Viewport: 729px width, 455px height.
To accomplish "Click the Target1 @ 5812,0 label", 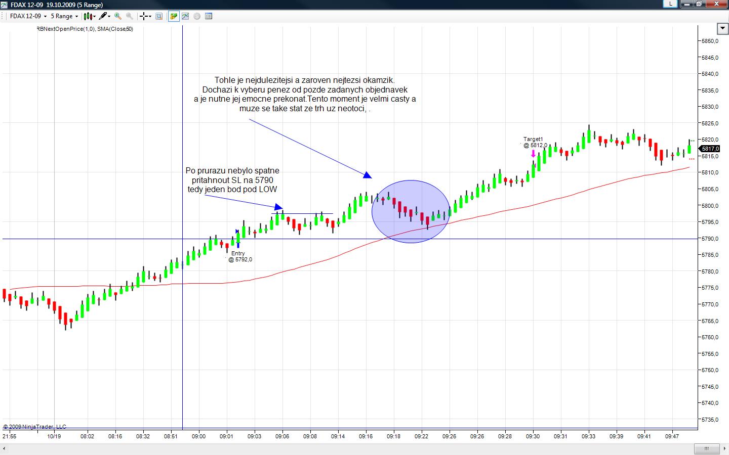I will [535, 142].
